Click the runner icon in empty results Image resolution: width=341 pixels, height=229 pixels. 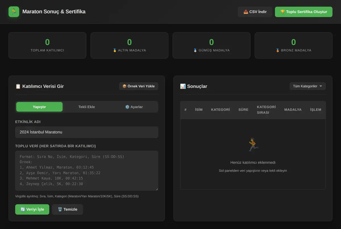tap(253, 145)
